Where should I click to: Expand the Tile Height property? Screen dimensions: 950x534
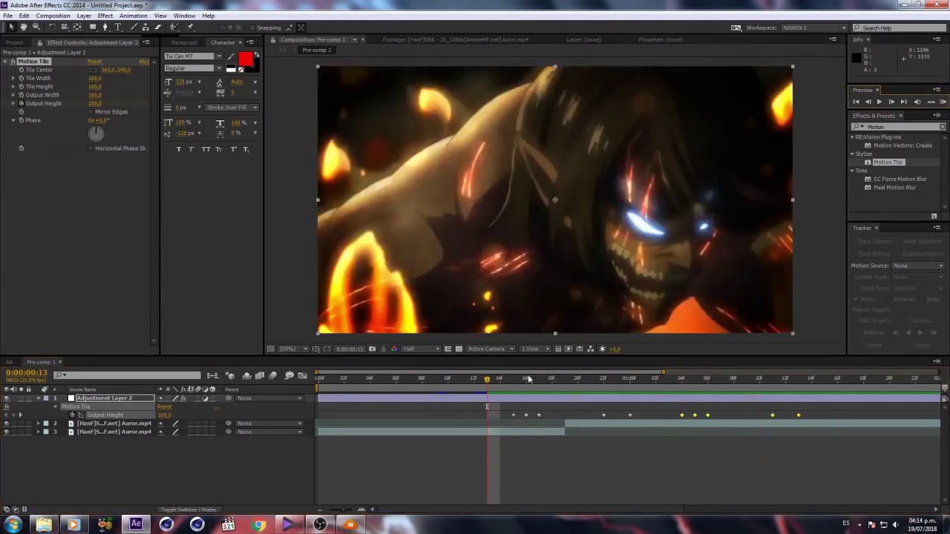click(13, 87)
